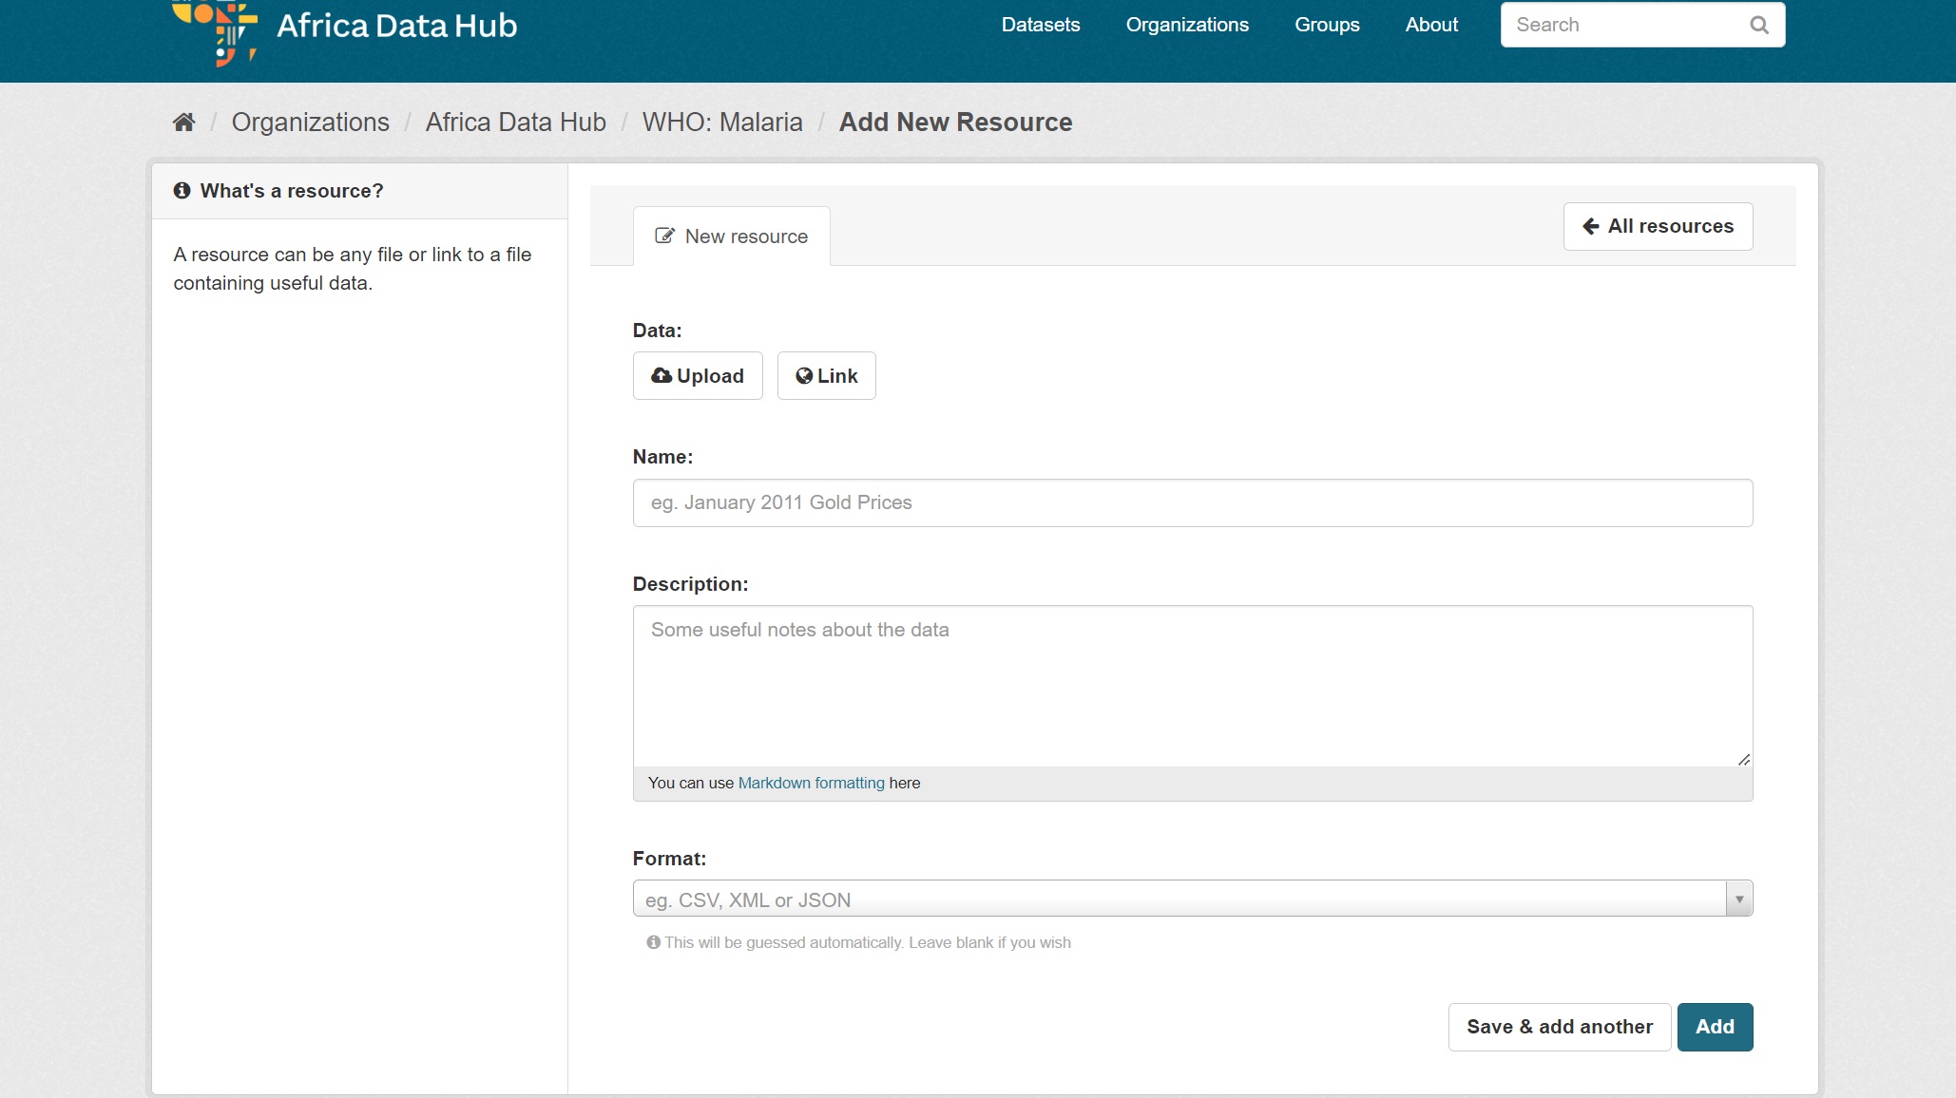Screen dimensions: 1956x1098
Task: Open Datasets in top navigation
Action: (x=1040, y=25)
